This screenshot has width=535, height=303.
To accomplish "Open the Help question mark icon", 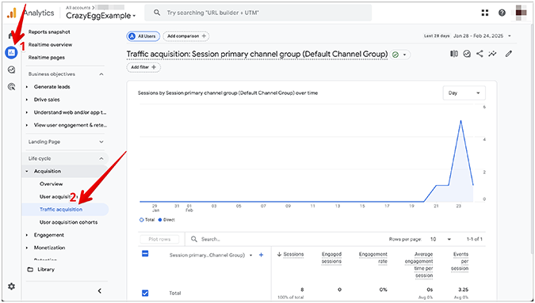I will pos(502,13).
